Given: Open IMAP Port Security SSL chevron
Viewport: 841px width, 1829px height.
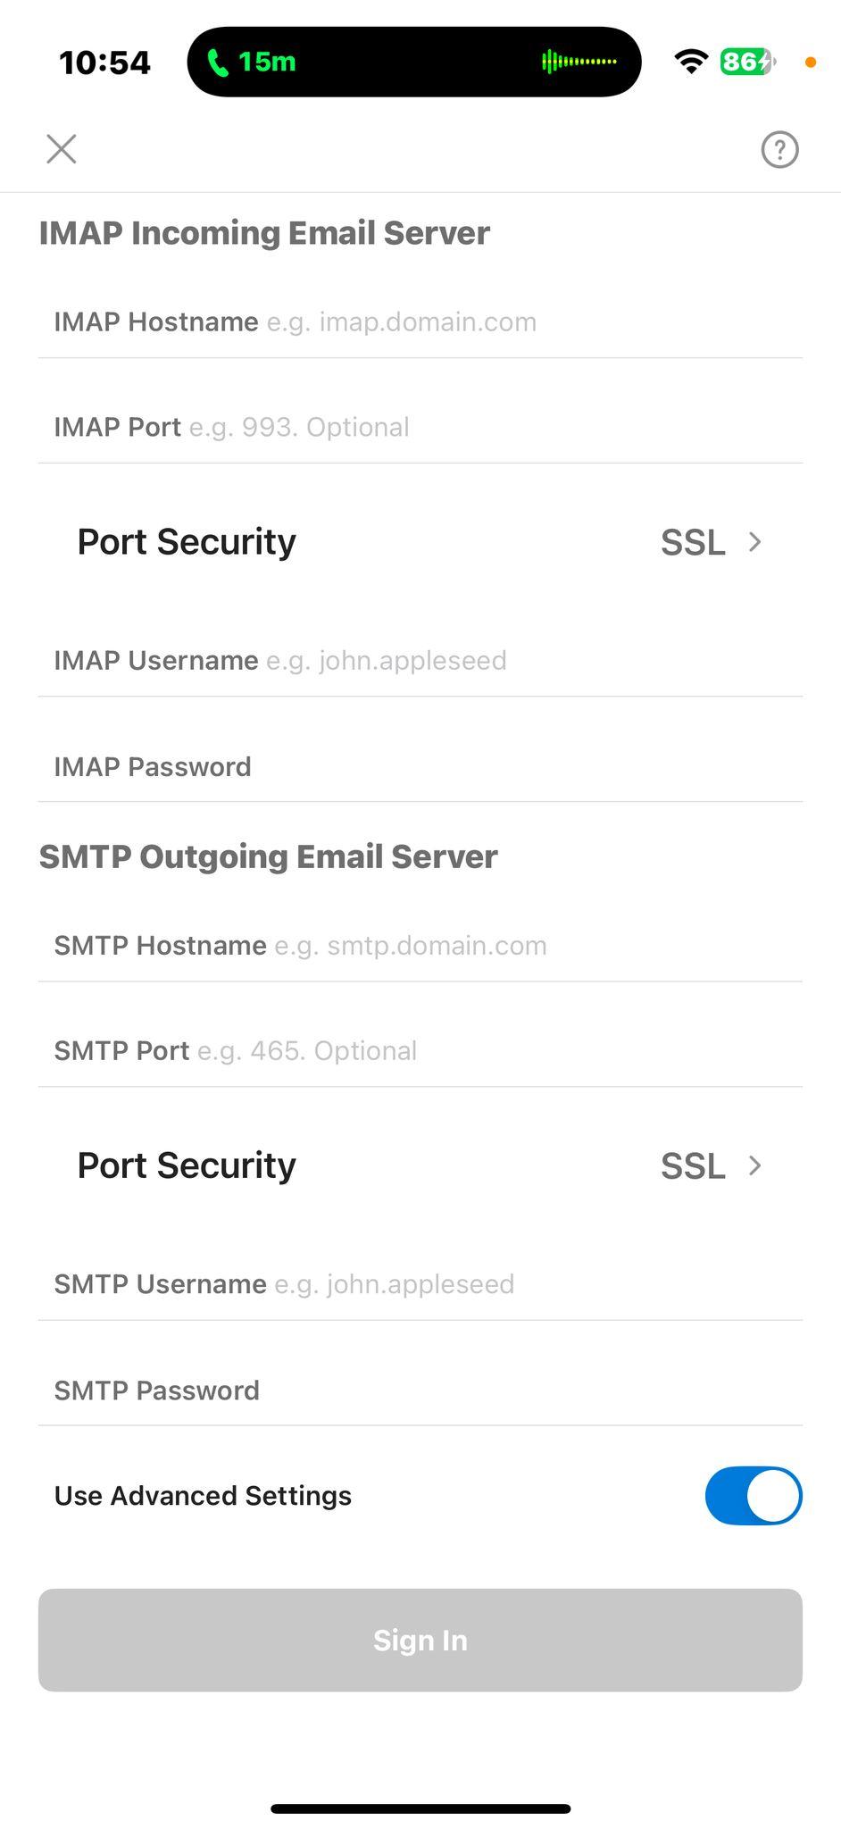Looking at the screenshot, I should [x=754, y=542].
